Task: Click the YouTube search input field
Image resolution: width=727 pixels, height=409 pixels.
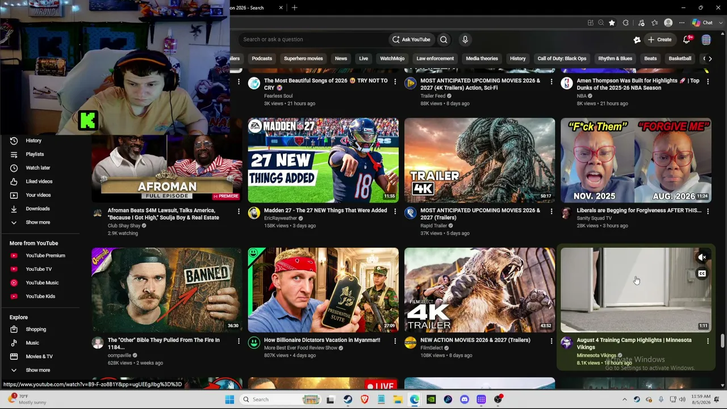Action: [x=312, y=39]
